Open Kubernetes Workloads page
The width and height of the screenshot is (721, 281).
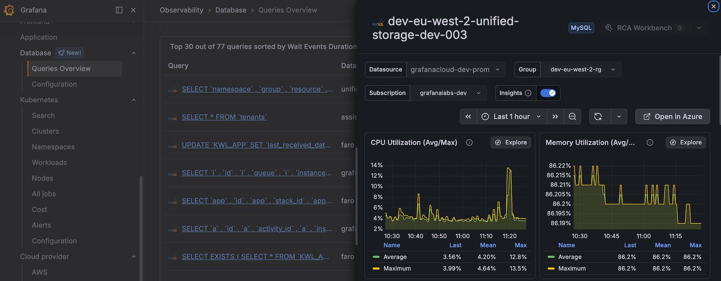click(x=49, y=163)
